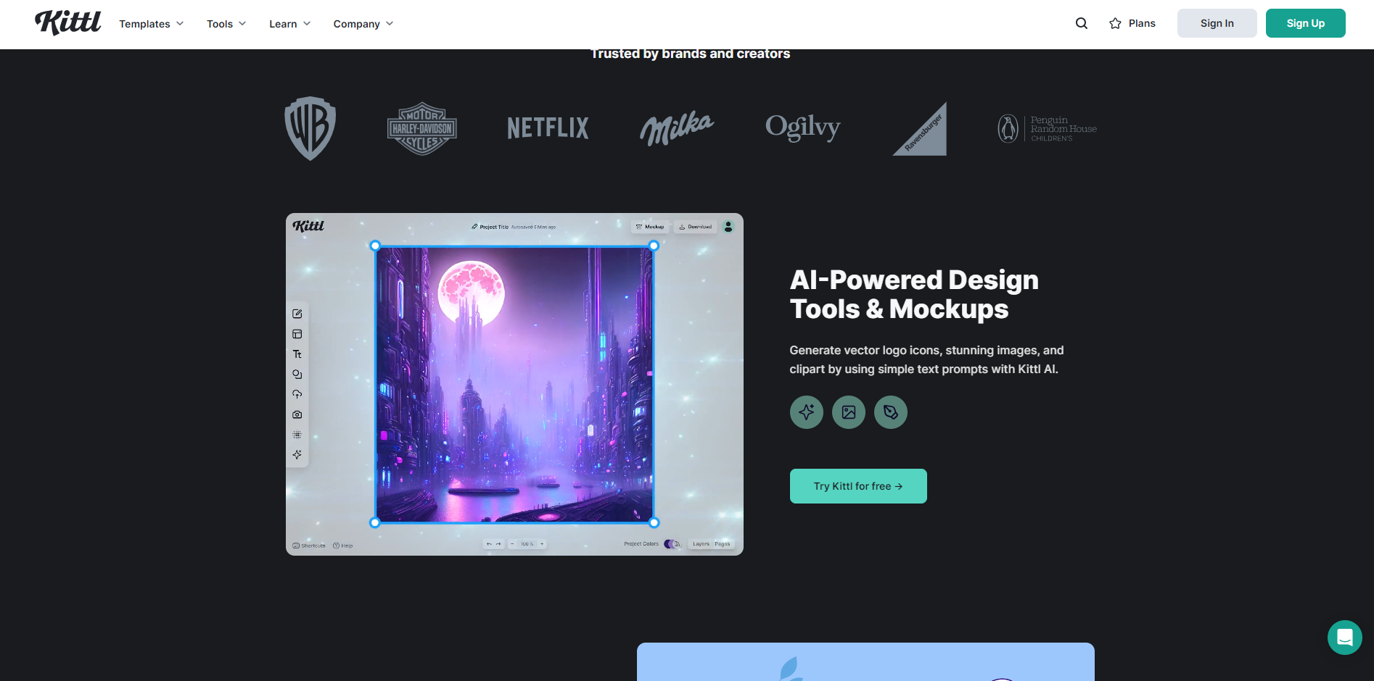Open the search magnifier icon

pyautogui.click(x=1081, y=23)
